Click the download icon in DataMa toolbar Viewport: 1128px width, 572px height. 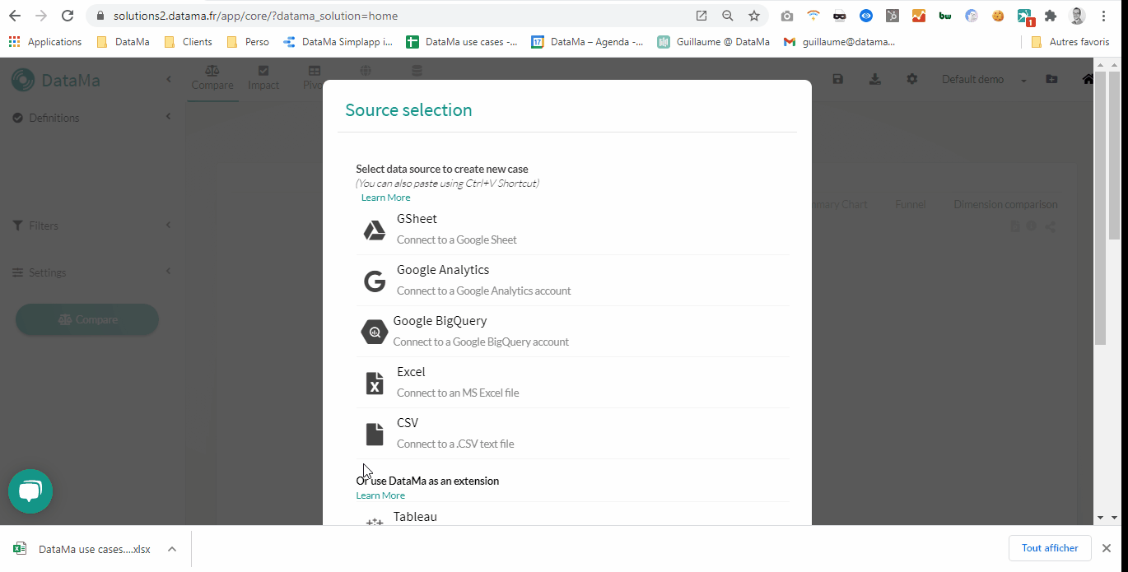click(875, 79)
